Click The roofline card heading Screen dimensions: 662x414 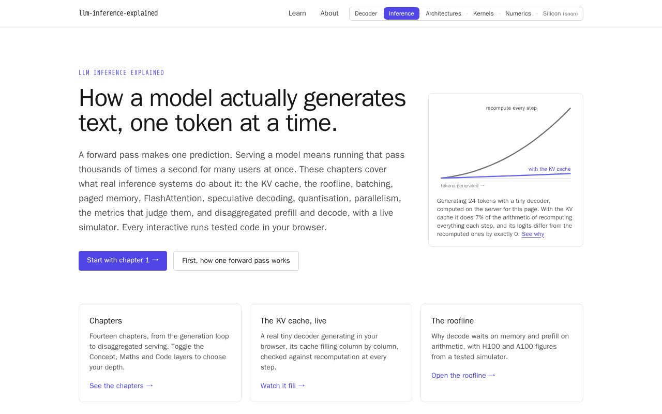(453, 321)
